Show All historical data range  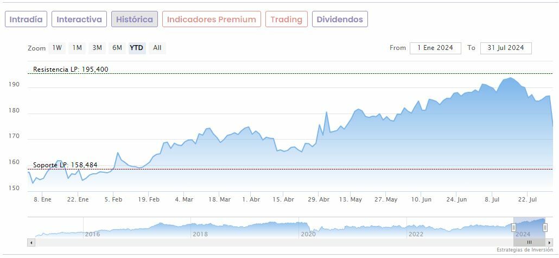coord(157,48)
